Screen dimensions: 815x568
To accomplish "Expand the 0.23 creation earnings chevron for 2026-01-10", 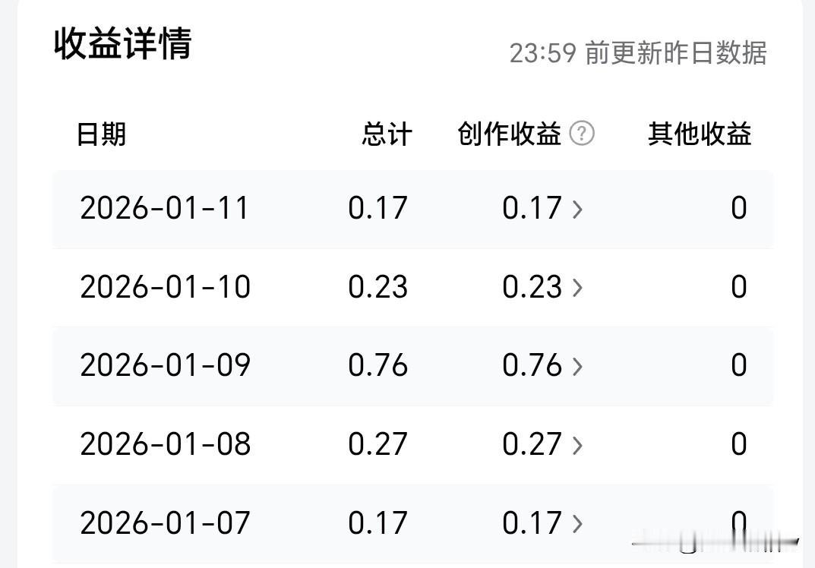I will point(577,287).
